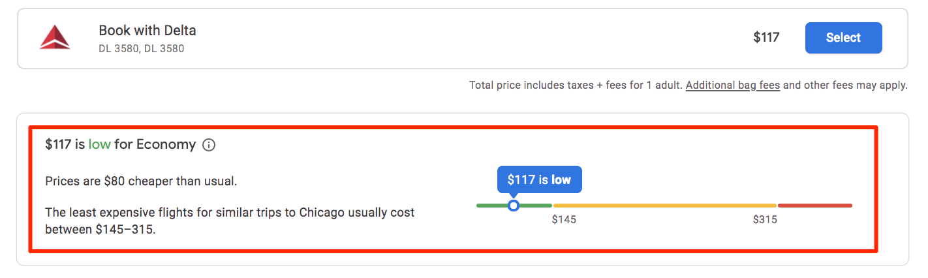Click the "$117 is low" blue tooltip
Viewport: 928px width, 278px height.
pos(539,180)
